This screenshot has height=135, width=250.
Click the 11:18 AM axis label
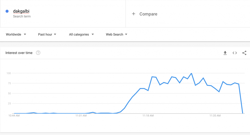point(148,115)
